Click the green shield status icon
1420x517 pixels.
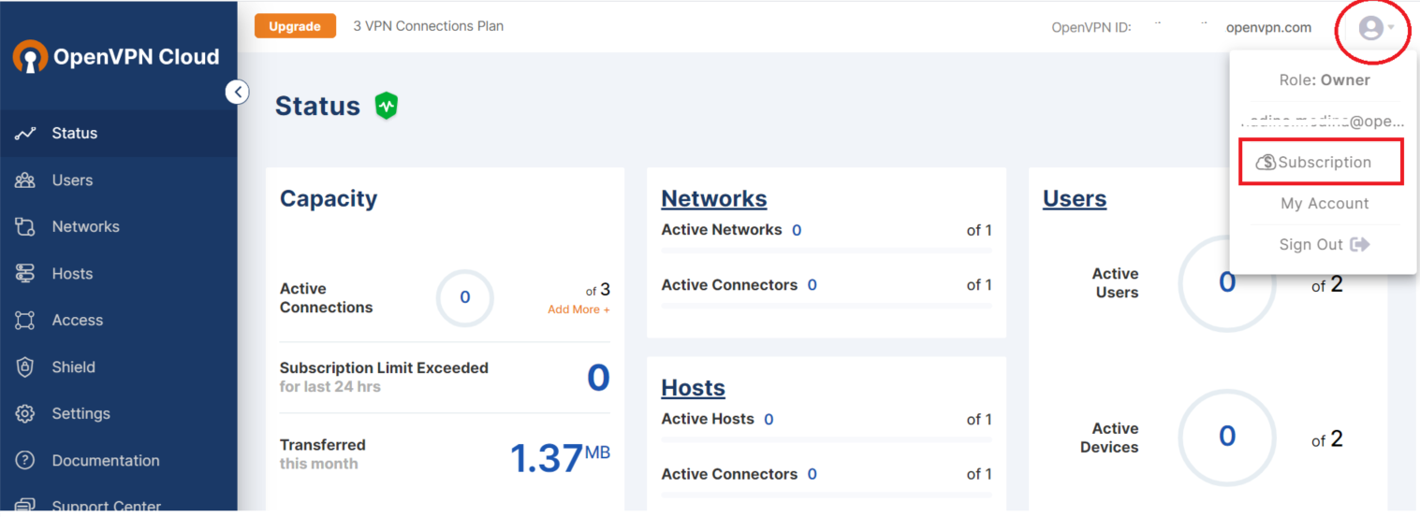coord(387,106)
